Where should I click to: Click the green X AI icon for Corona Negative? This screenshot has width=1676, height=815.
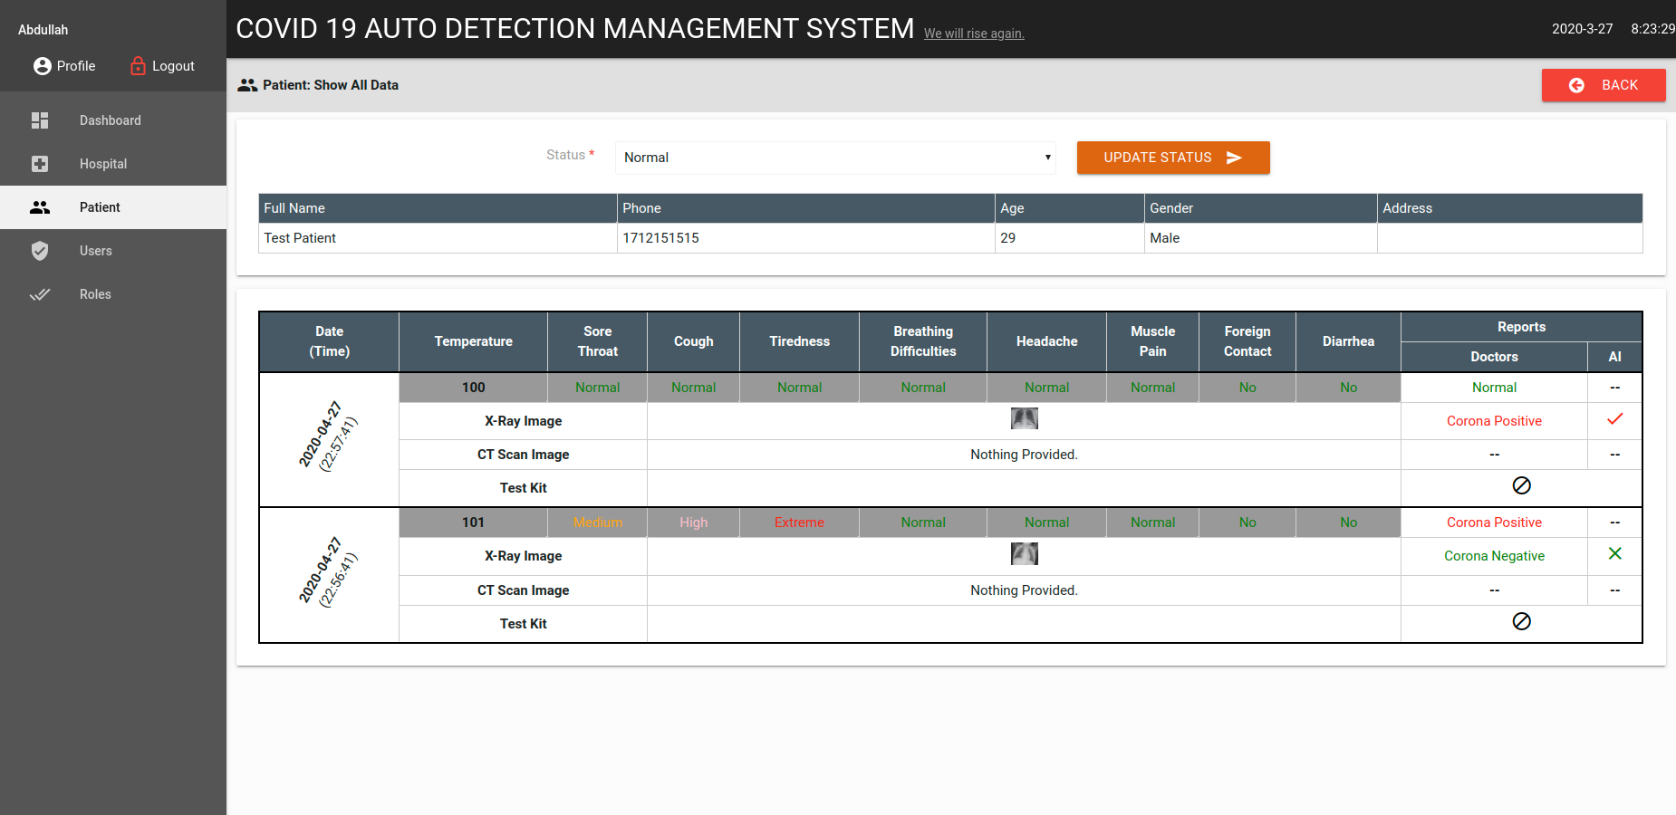1614,553
